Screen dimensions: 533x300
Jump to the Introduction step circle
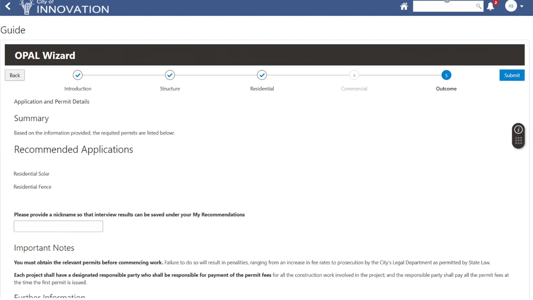point(78,75)
